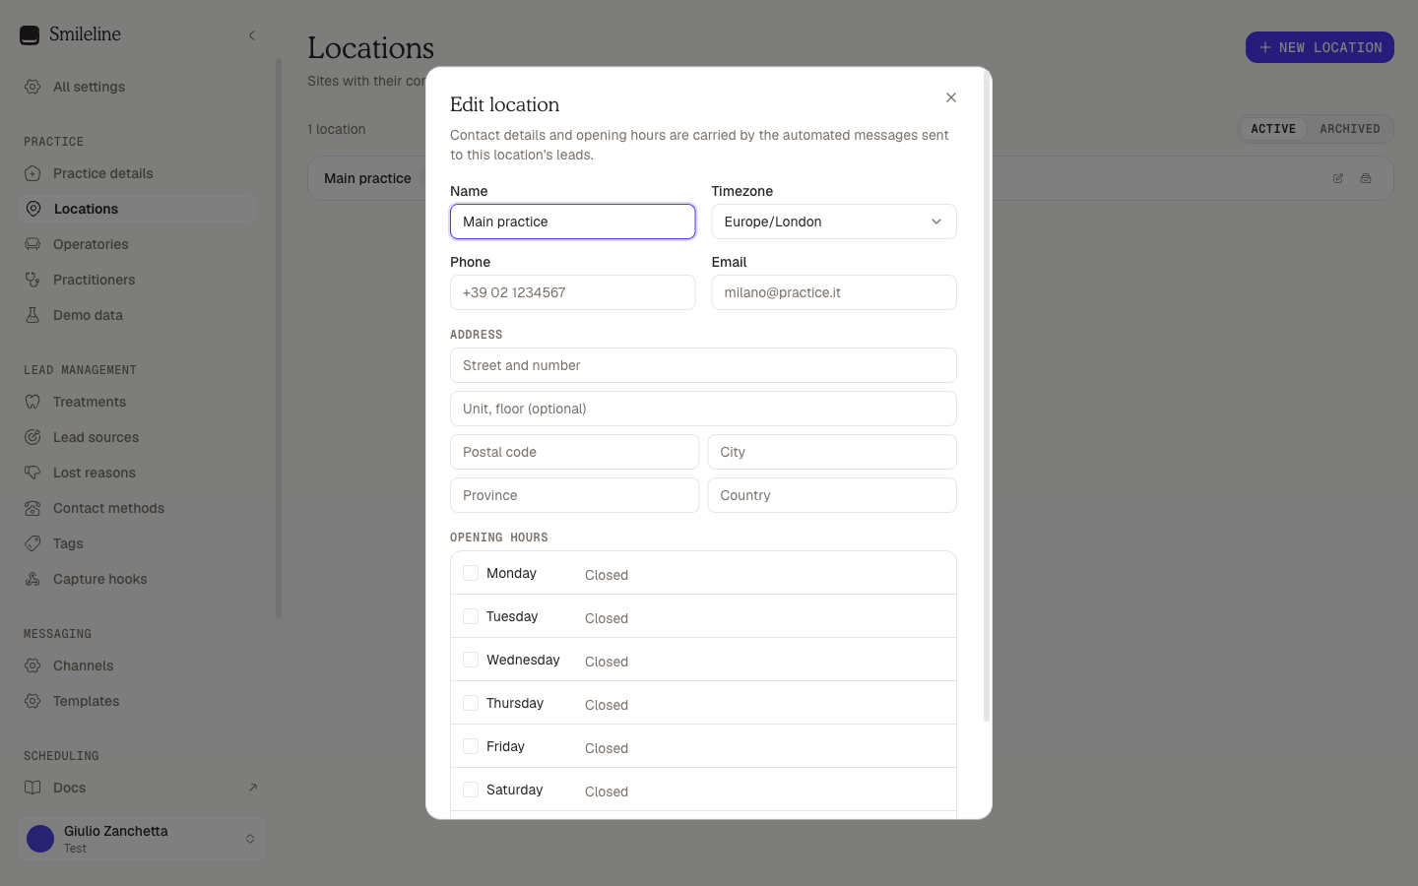Screen dimensions: 1418x886
Task: Click the Country field
Action: click(x=832, y=495)
